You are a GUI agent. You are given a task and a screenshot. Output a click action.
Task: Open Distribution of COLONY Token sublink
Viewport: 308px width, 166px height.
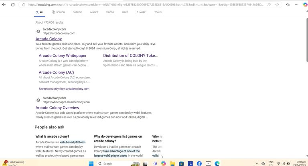(130, 56)
